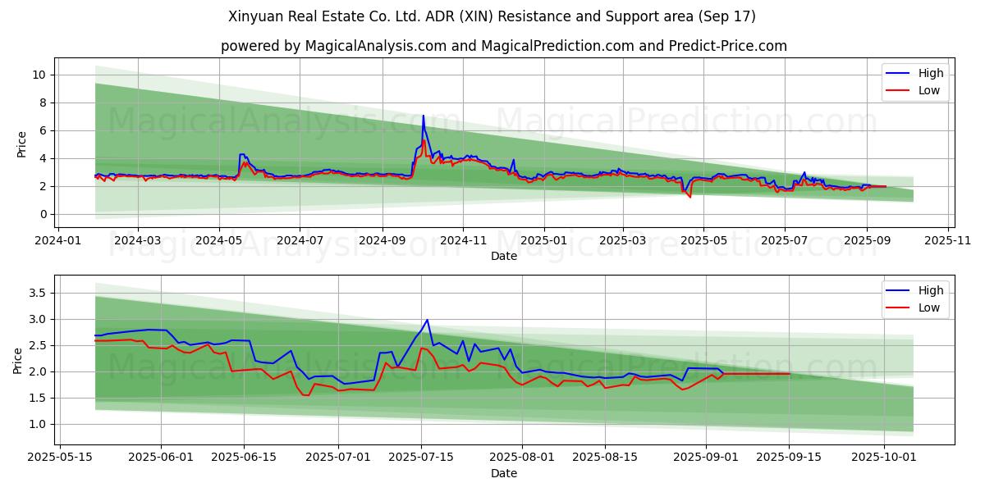This screenshot has width=985, height=492.
Task: Click the 2024-01 tick on top chart
Action: click(x=57, y=240)
